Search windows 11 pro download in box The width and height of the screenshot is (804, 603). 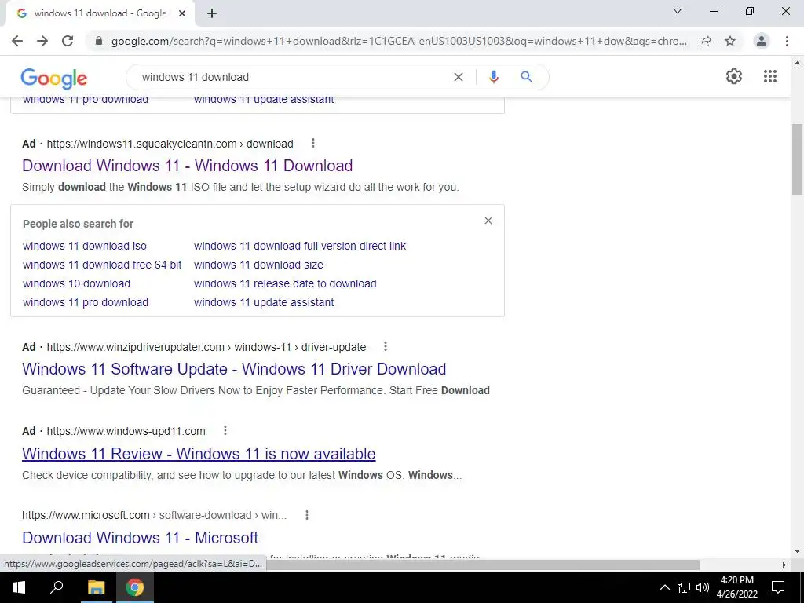85,302
